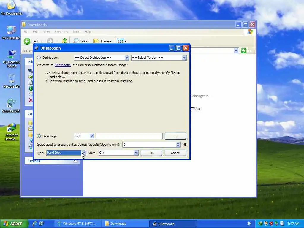Follow the UNetbootin hyperlink

click(62, 65)
